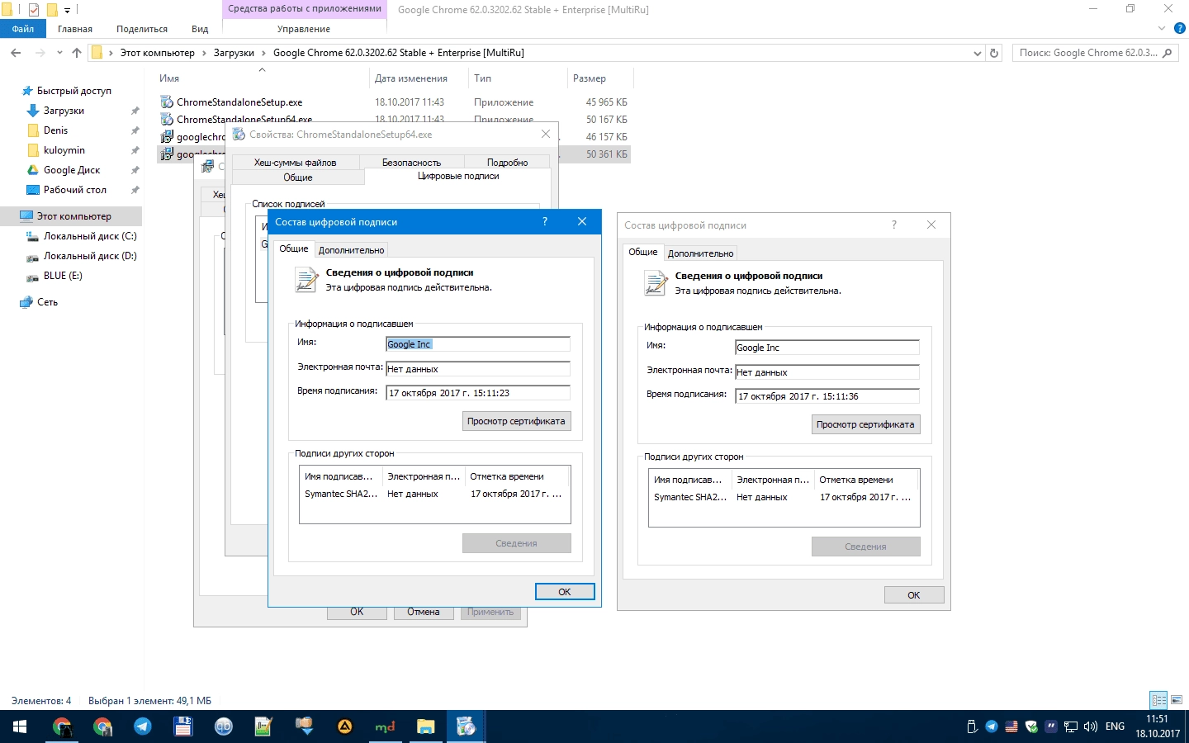Open Локальный диск (C:) drive

[x=90, y=236]
